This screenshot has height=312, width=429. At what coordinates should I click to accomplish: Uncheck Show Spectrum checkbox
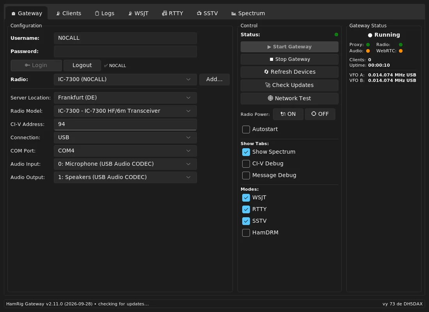click(246, 152)
